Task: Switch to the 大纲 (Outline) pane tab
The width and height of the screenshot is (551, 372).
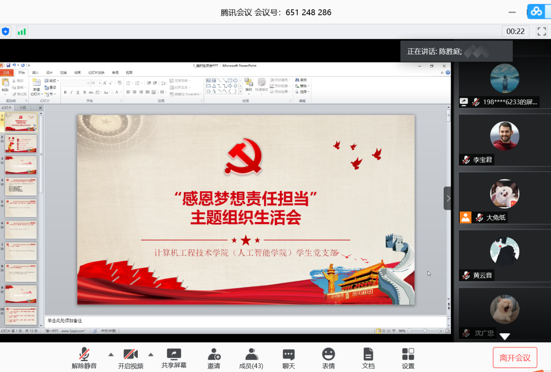Action: point(23,108)
